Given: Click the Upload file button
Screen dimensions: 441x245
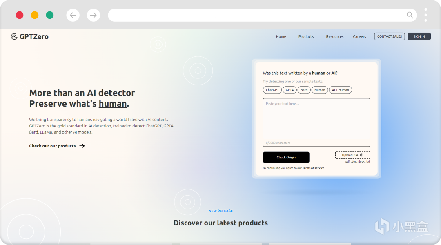Looking at the screenshot, I should [x=352, y=155].
